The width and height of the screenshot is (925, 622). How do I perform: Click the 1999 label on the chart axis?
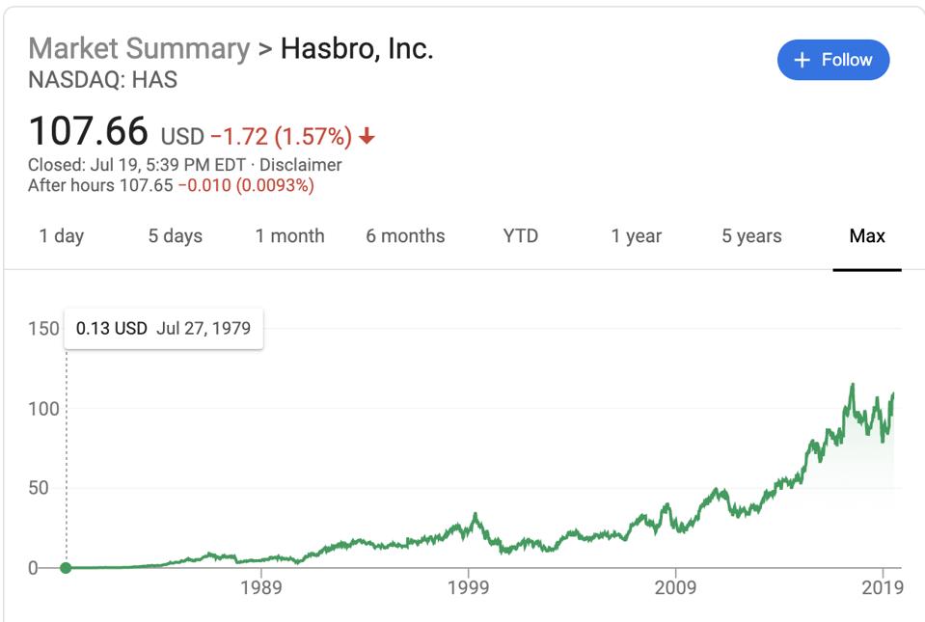[469, 587]
